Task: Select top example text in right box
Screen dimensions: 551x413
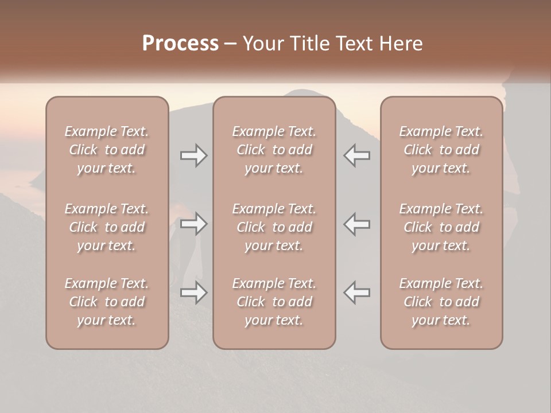Action: click(441, 150)
